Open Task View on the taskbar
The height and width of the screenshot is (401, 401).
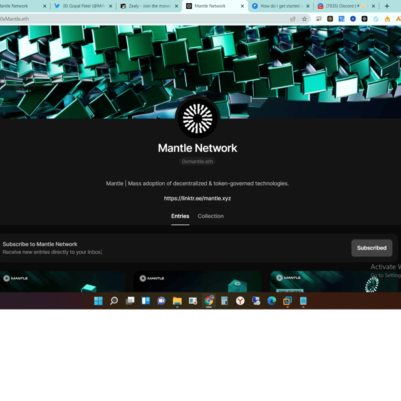[130, 301]
